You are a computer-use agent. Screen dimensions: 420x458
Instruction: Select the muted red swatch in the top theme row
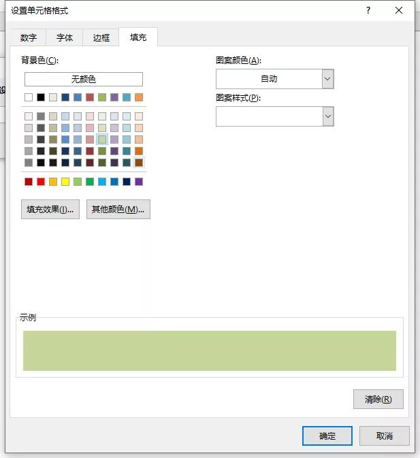point(90,97)
